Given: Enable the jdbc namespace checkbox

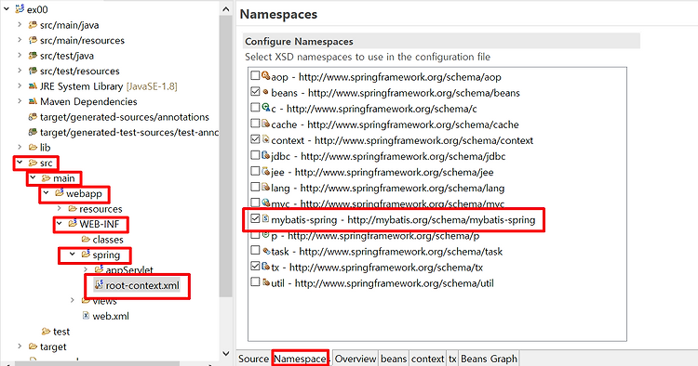Looking at the screenshot, I should click(x=255, y=155).
